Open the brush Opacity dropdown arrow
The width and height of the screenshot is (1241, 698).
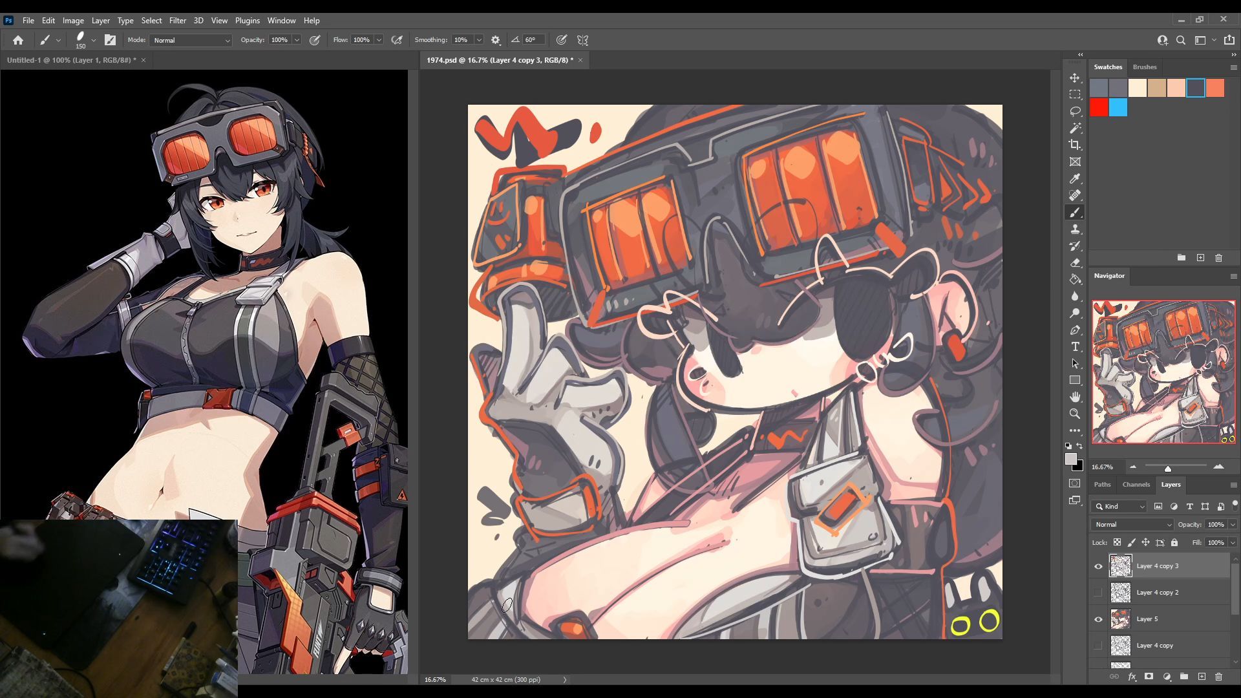(x=297, y=40)
